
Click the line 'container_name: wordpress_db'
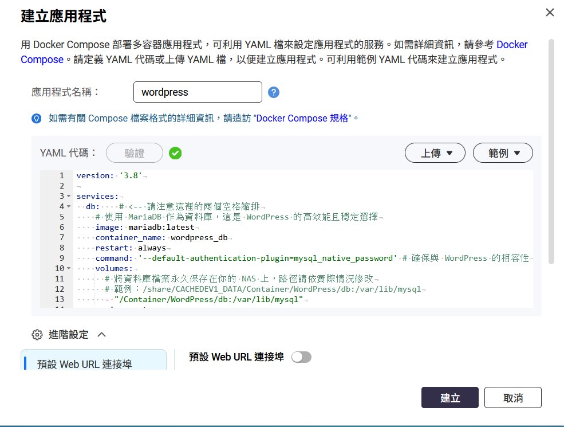pyautogui.click(x=161, y=238)
